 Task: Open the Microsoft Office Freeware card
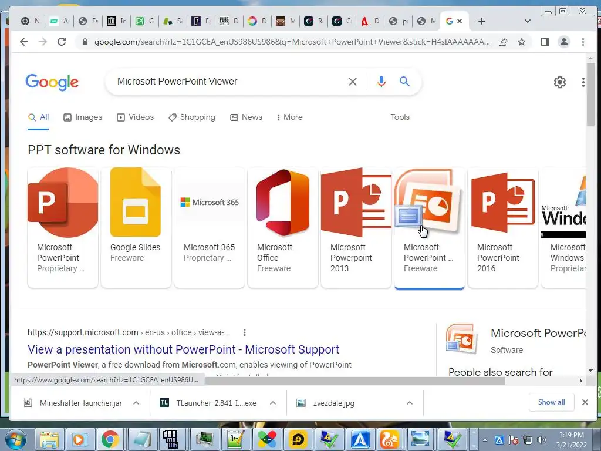(x=283, y=227)
